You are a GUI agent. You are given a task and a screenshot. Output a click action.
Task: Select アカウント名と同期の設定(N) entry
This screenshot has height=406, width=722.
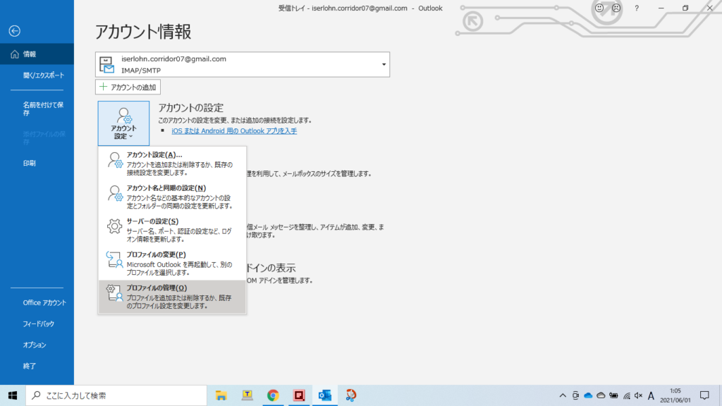[x=172, y=197]
